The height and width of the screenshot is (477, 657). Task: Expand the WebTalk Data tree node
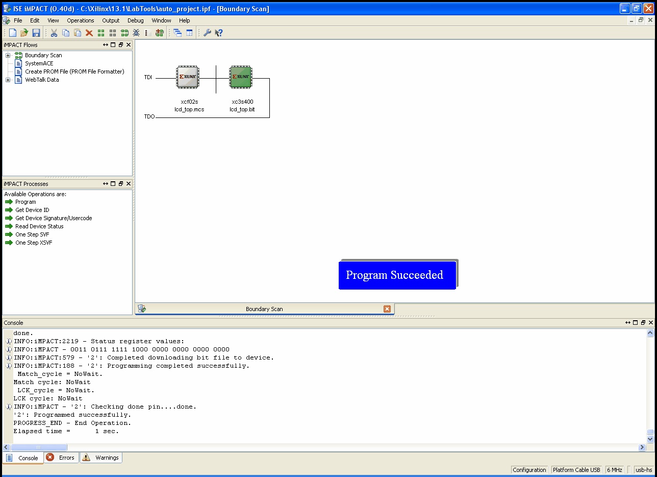(x=8, y=80)
